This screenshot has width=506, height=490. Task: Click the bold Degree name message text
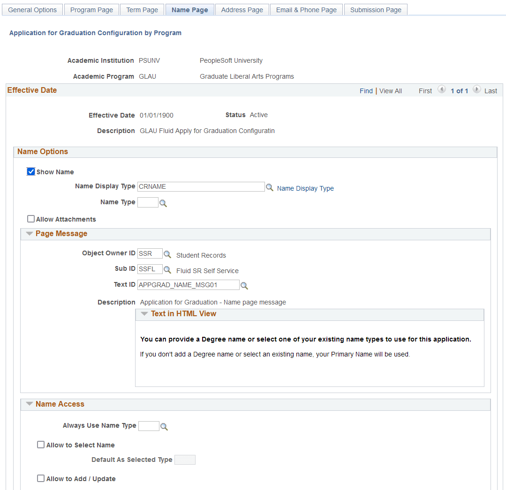[306, 339]
